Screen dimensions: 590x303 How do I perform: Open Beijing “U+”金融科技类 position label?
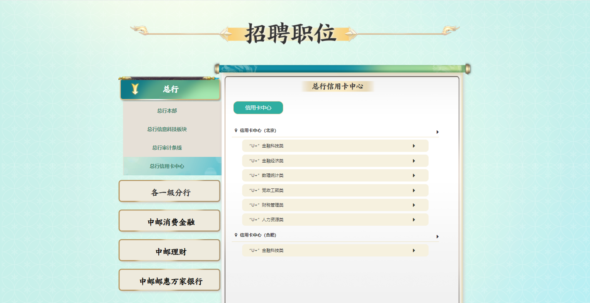(266, 146)
